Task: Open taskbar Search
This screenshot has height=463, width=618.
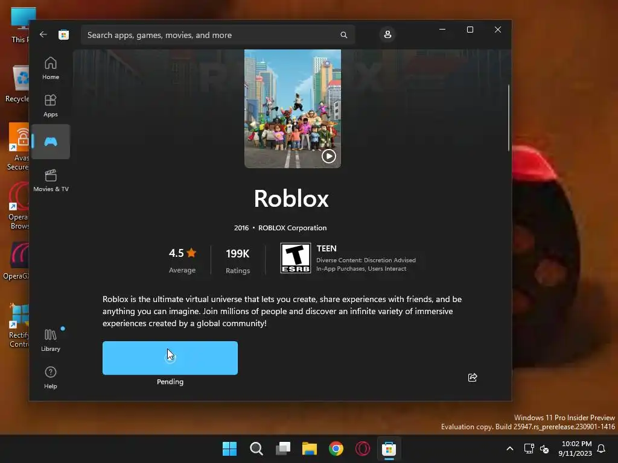Action: tap(256, 449)
